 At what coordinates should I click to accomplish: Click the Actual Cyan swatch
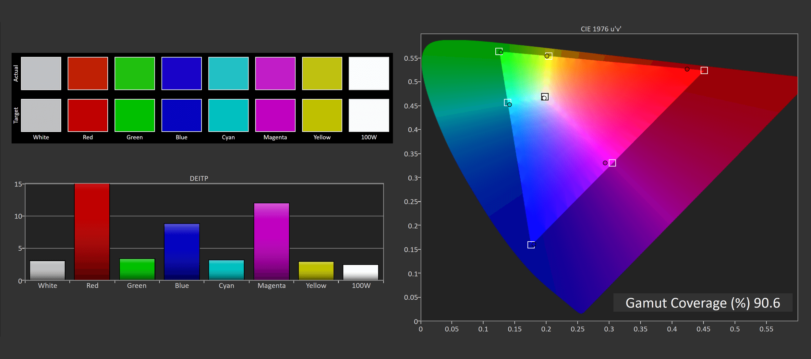coord(228,73)
